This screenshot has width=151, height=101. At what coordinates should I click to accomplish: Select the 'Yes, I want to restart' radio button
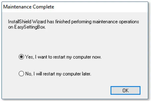(x=21, y=57)
